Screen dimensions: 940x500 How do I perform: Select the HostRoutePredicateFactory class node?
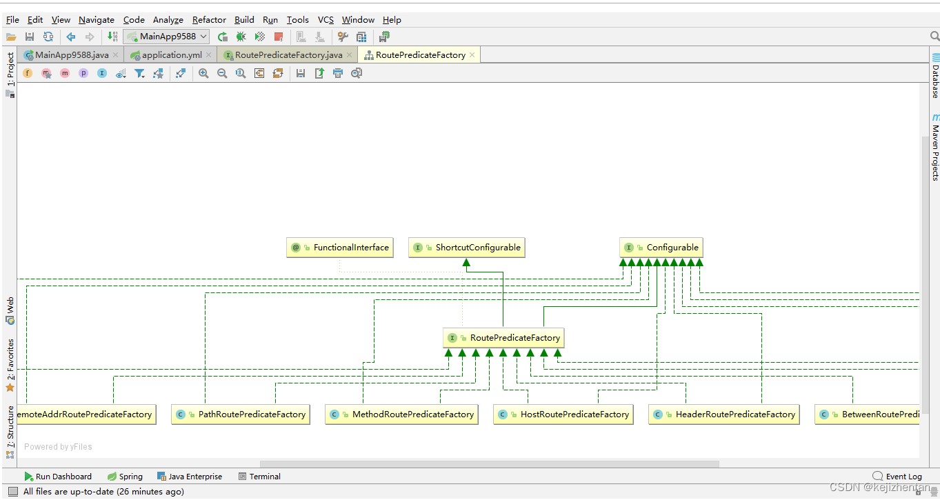coord(563,414)
